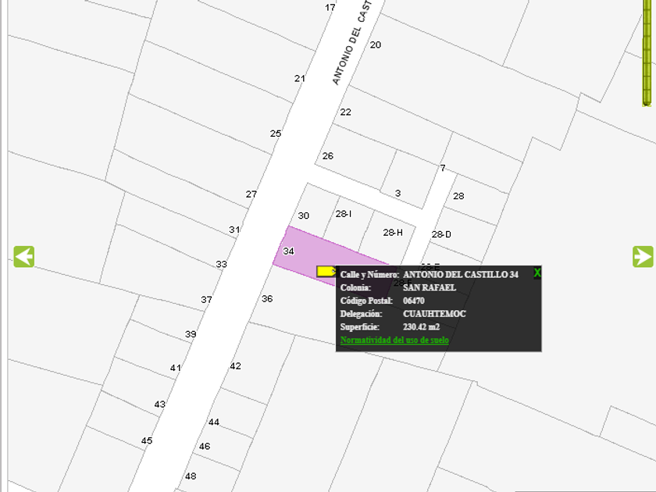The height and width of the screenshot is (492, 656).
Task: Select parcel number 27
Action: coord(251,194)
